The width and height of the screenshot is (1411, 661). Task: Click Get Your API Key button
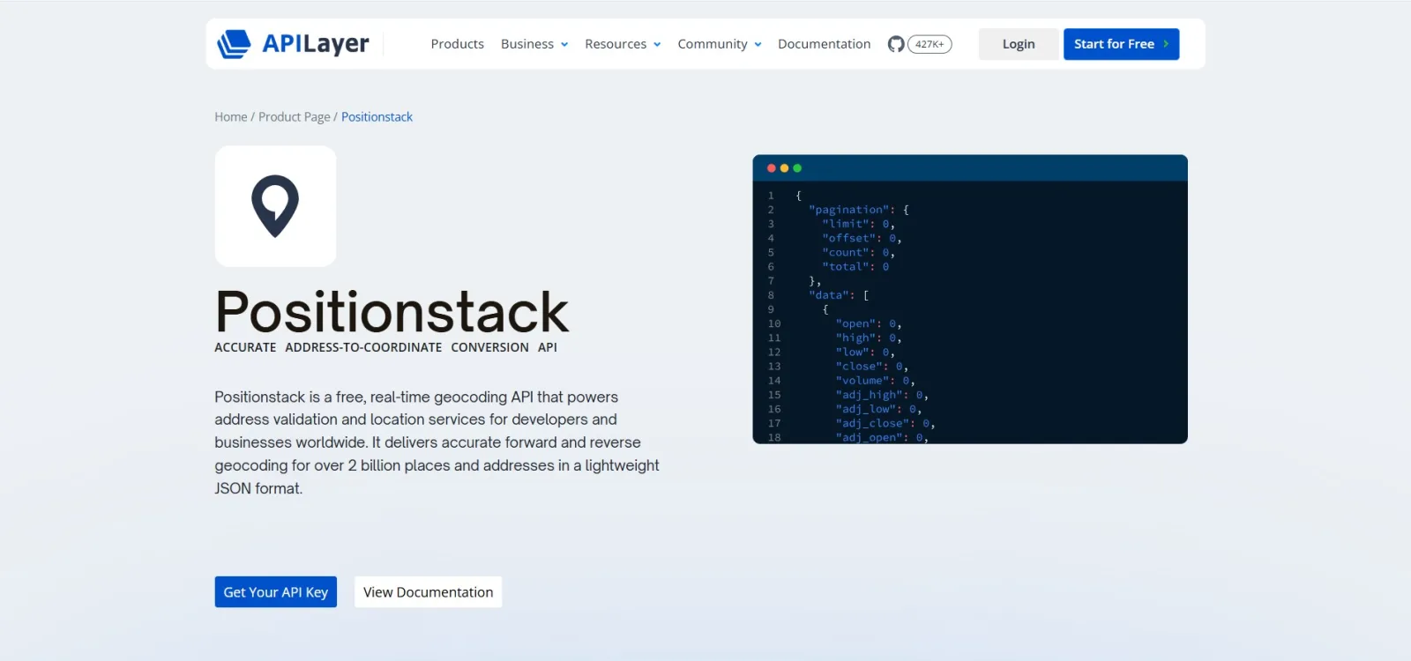click(x=276, y=592)
